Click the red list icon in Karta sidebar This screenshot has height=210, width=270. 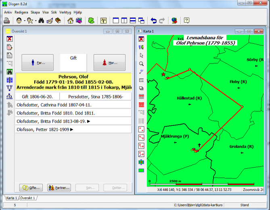pos(141,105)
